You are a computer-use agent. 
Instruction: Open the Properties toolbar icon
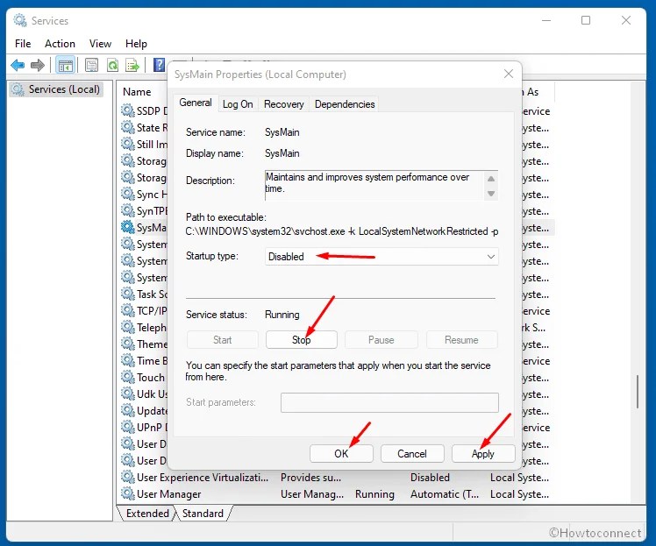pos(91,65)
